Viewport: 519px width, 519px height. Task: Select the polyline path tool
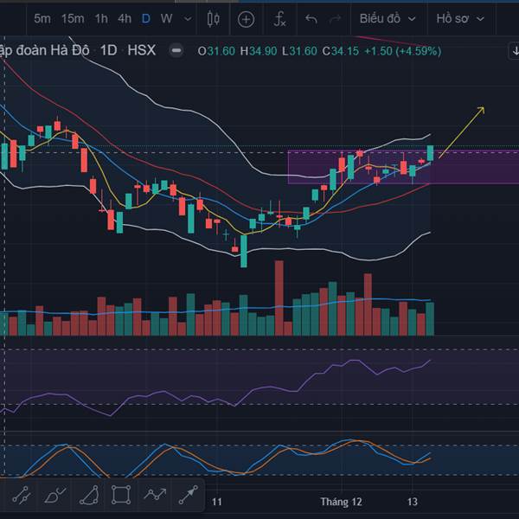point(155,495)
